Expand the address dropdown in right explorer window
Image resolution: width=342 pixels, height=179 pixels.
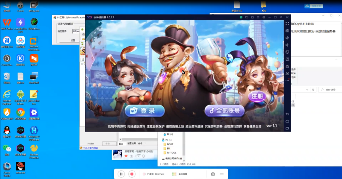click(x=307, y=90)
